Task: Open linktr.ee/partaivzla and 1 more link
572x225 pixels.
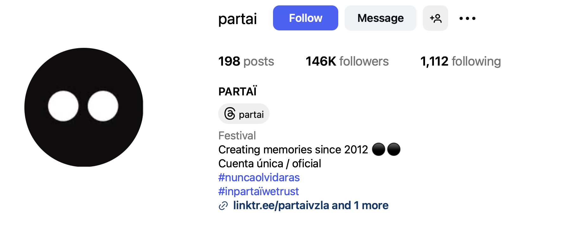Action: (311, 205)
